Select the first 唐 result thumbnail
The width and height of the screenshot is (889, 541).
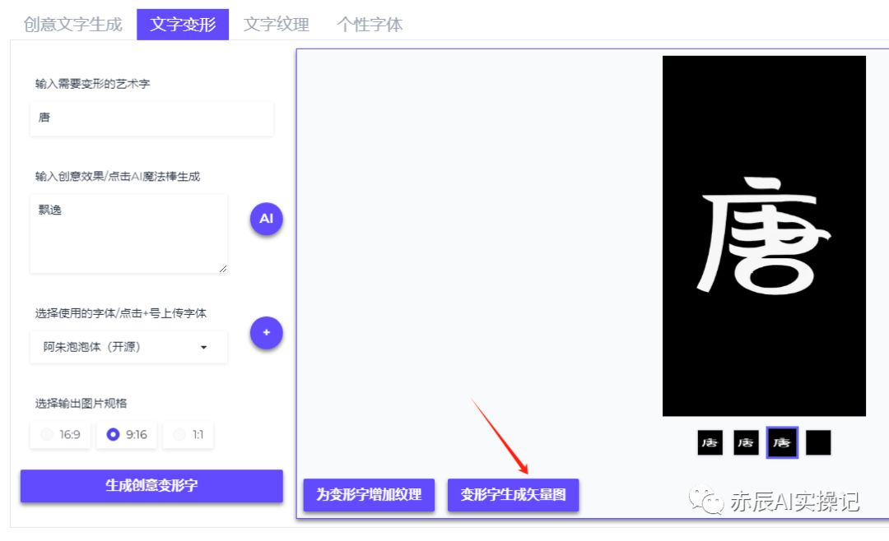tap(710, 442)
